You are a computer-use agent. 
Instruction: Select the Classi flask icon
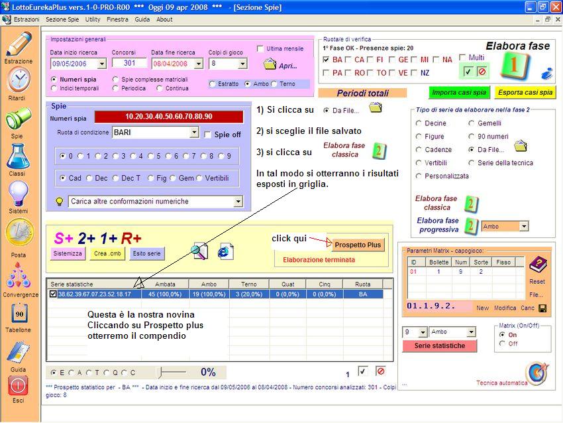pyautogui.click(x=18, y=156)
